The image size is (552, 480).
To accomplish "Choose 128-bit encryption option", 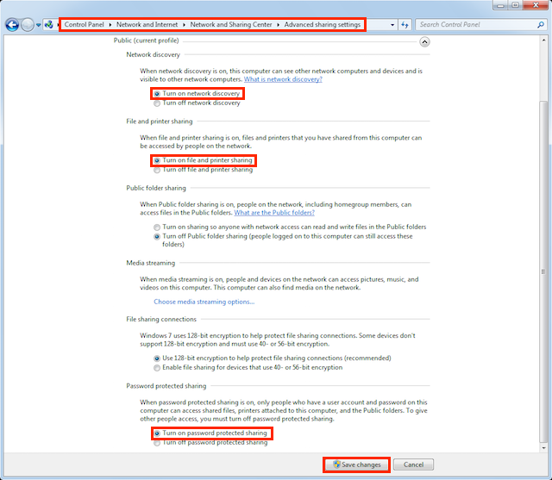I will pos(273,358).
